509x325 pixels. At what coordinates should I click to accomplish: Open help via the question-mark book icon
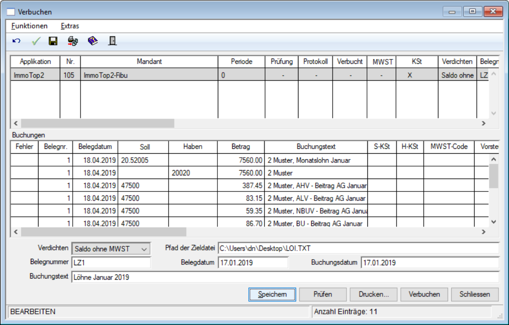coord(93,41)
